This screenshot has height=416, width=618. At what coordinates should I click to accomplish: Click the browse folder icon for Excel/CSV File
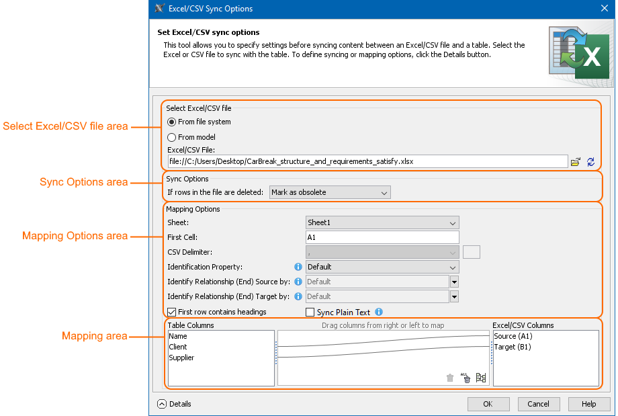click(x=576, y=162)
